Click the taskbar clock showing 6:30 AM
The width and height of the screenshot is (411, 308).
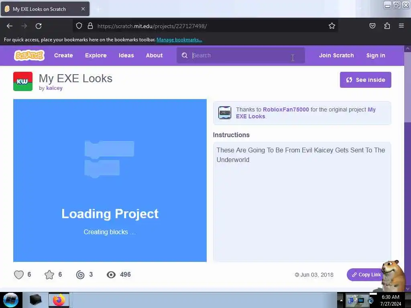(391, 300)
